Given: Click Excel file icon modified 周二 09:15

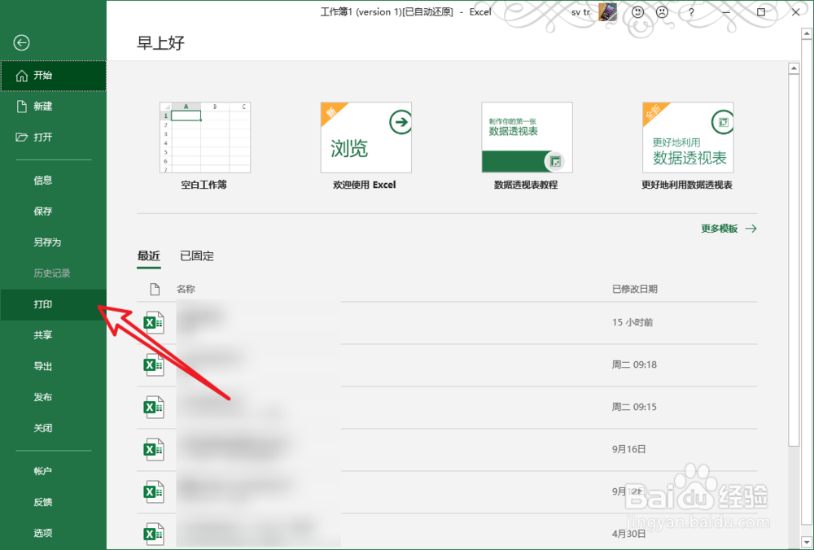Looking at the screenshot, I should pyautogui.click(x=154, y=408).
